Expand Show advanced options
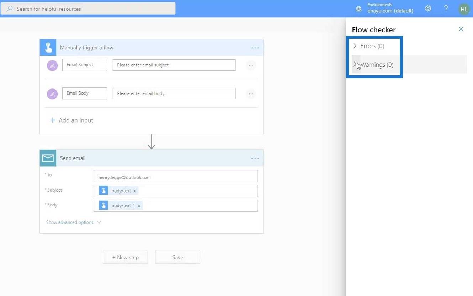The height and width of the screenshot is (296, 473). (x=74, y=222)
